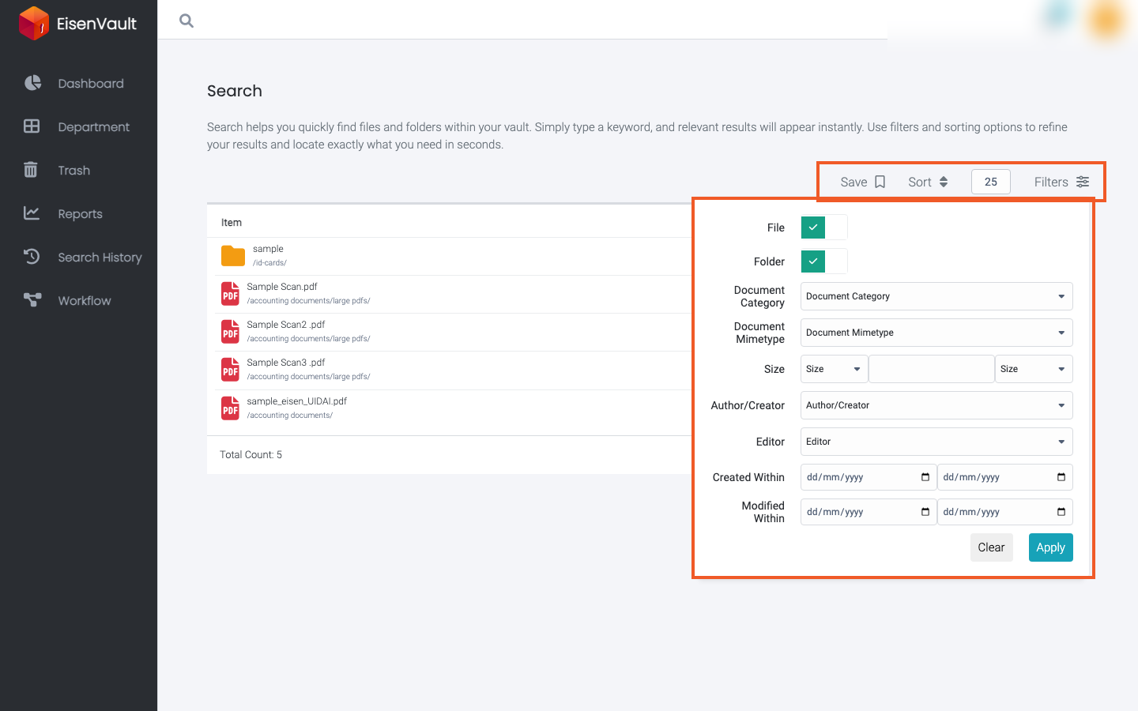Viewport: 1138px width, 711px height.
Task: Click the Workflow diagram icon
Action: (x=32, y=300)
